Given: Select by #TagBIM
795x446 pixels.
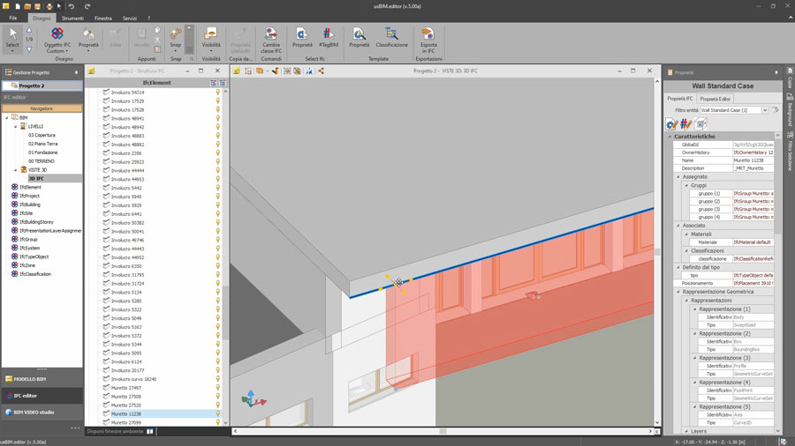Looking at the screenshot, I should (329, 39).
